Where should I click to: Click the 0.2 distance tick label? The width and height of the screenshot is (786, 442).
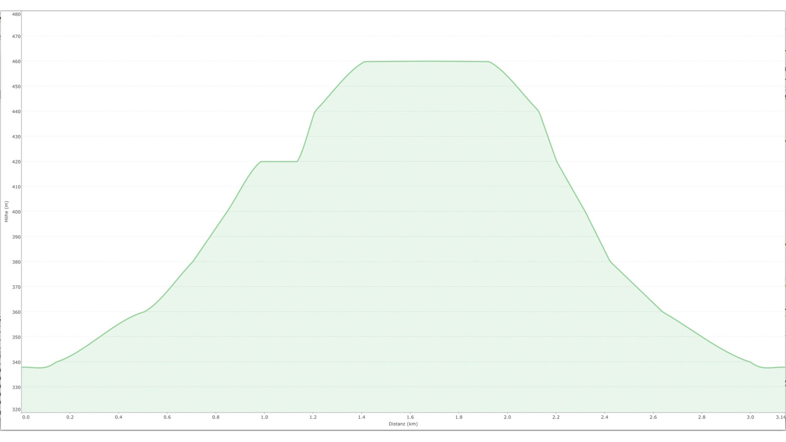click(x=70, y=417)
